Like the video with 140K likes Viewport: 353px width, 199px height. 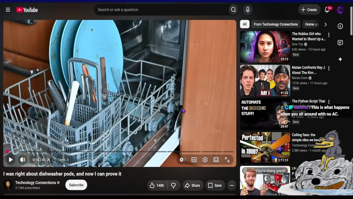(x=157, y=185)
